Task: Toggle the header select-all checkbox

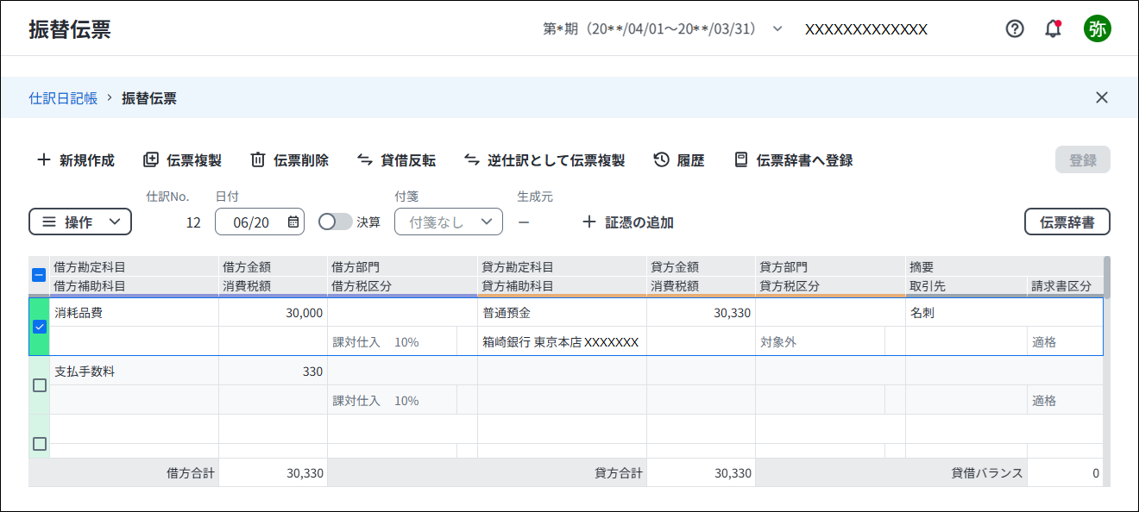Action: (x=39, y=276)
